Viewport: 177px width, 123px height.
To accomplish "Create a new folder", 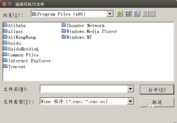I will pos(137,14).
